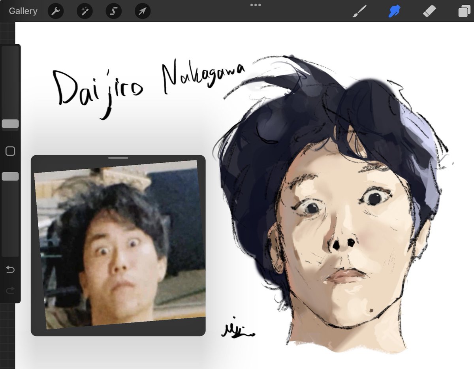Screen dimensions: 474x369
Task: Open the Adjustments magic wand menu
Action: coord(85,11)
